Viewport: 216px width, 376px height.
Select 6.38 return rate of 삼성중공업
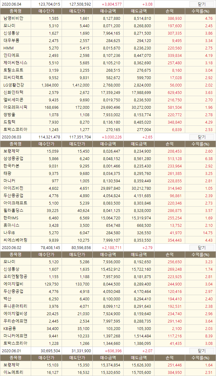click(x=209, y=158)
